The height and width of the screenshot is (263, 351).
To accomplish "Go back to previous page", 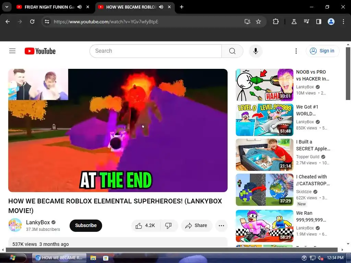I will pos(8,22).
